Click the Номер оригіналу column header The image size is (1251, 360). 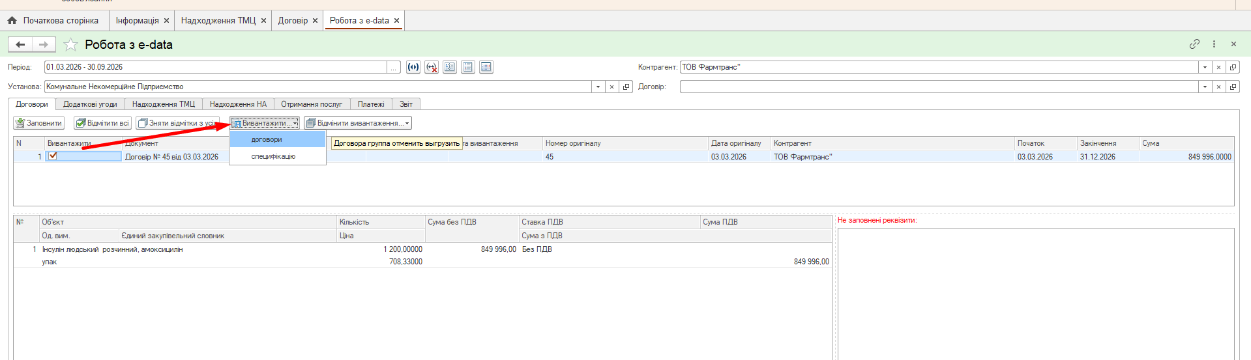[625, 143]
